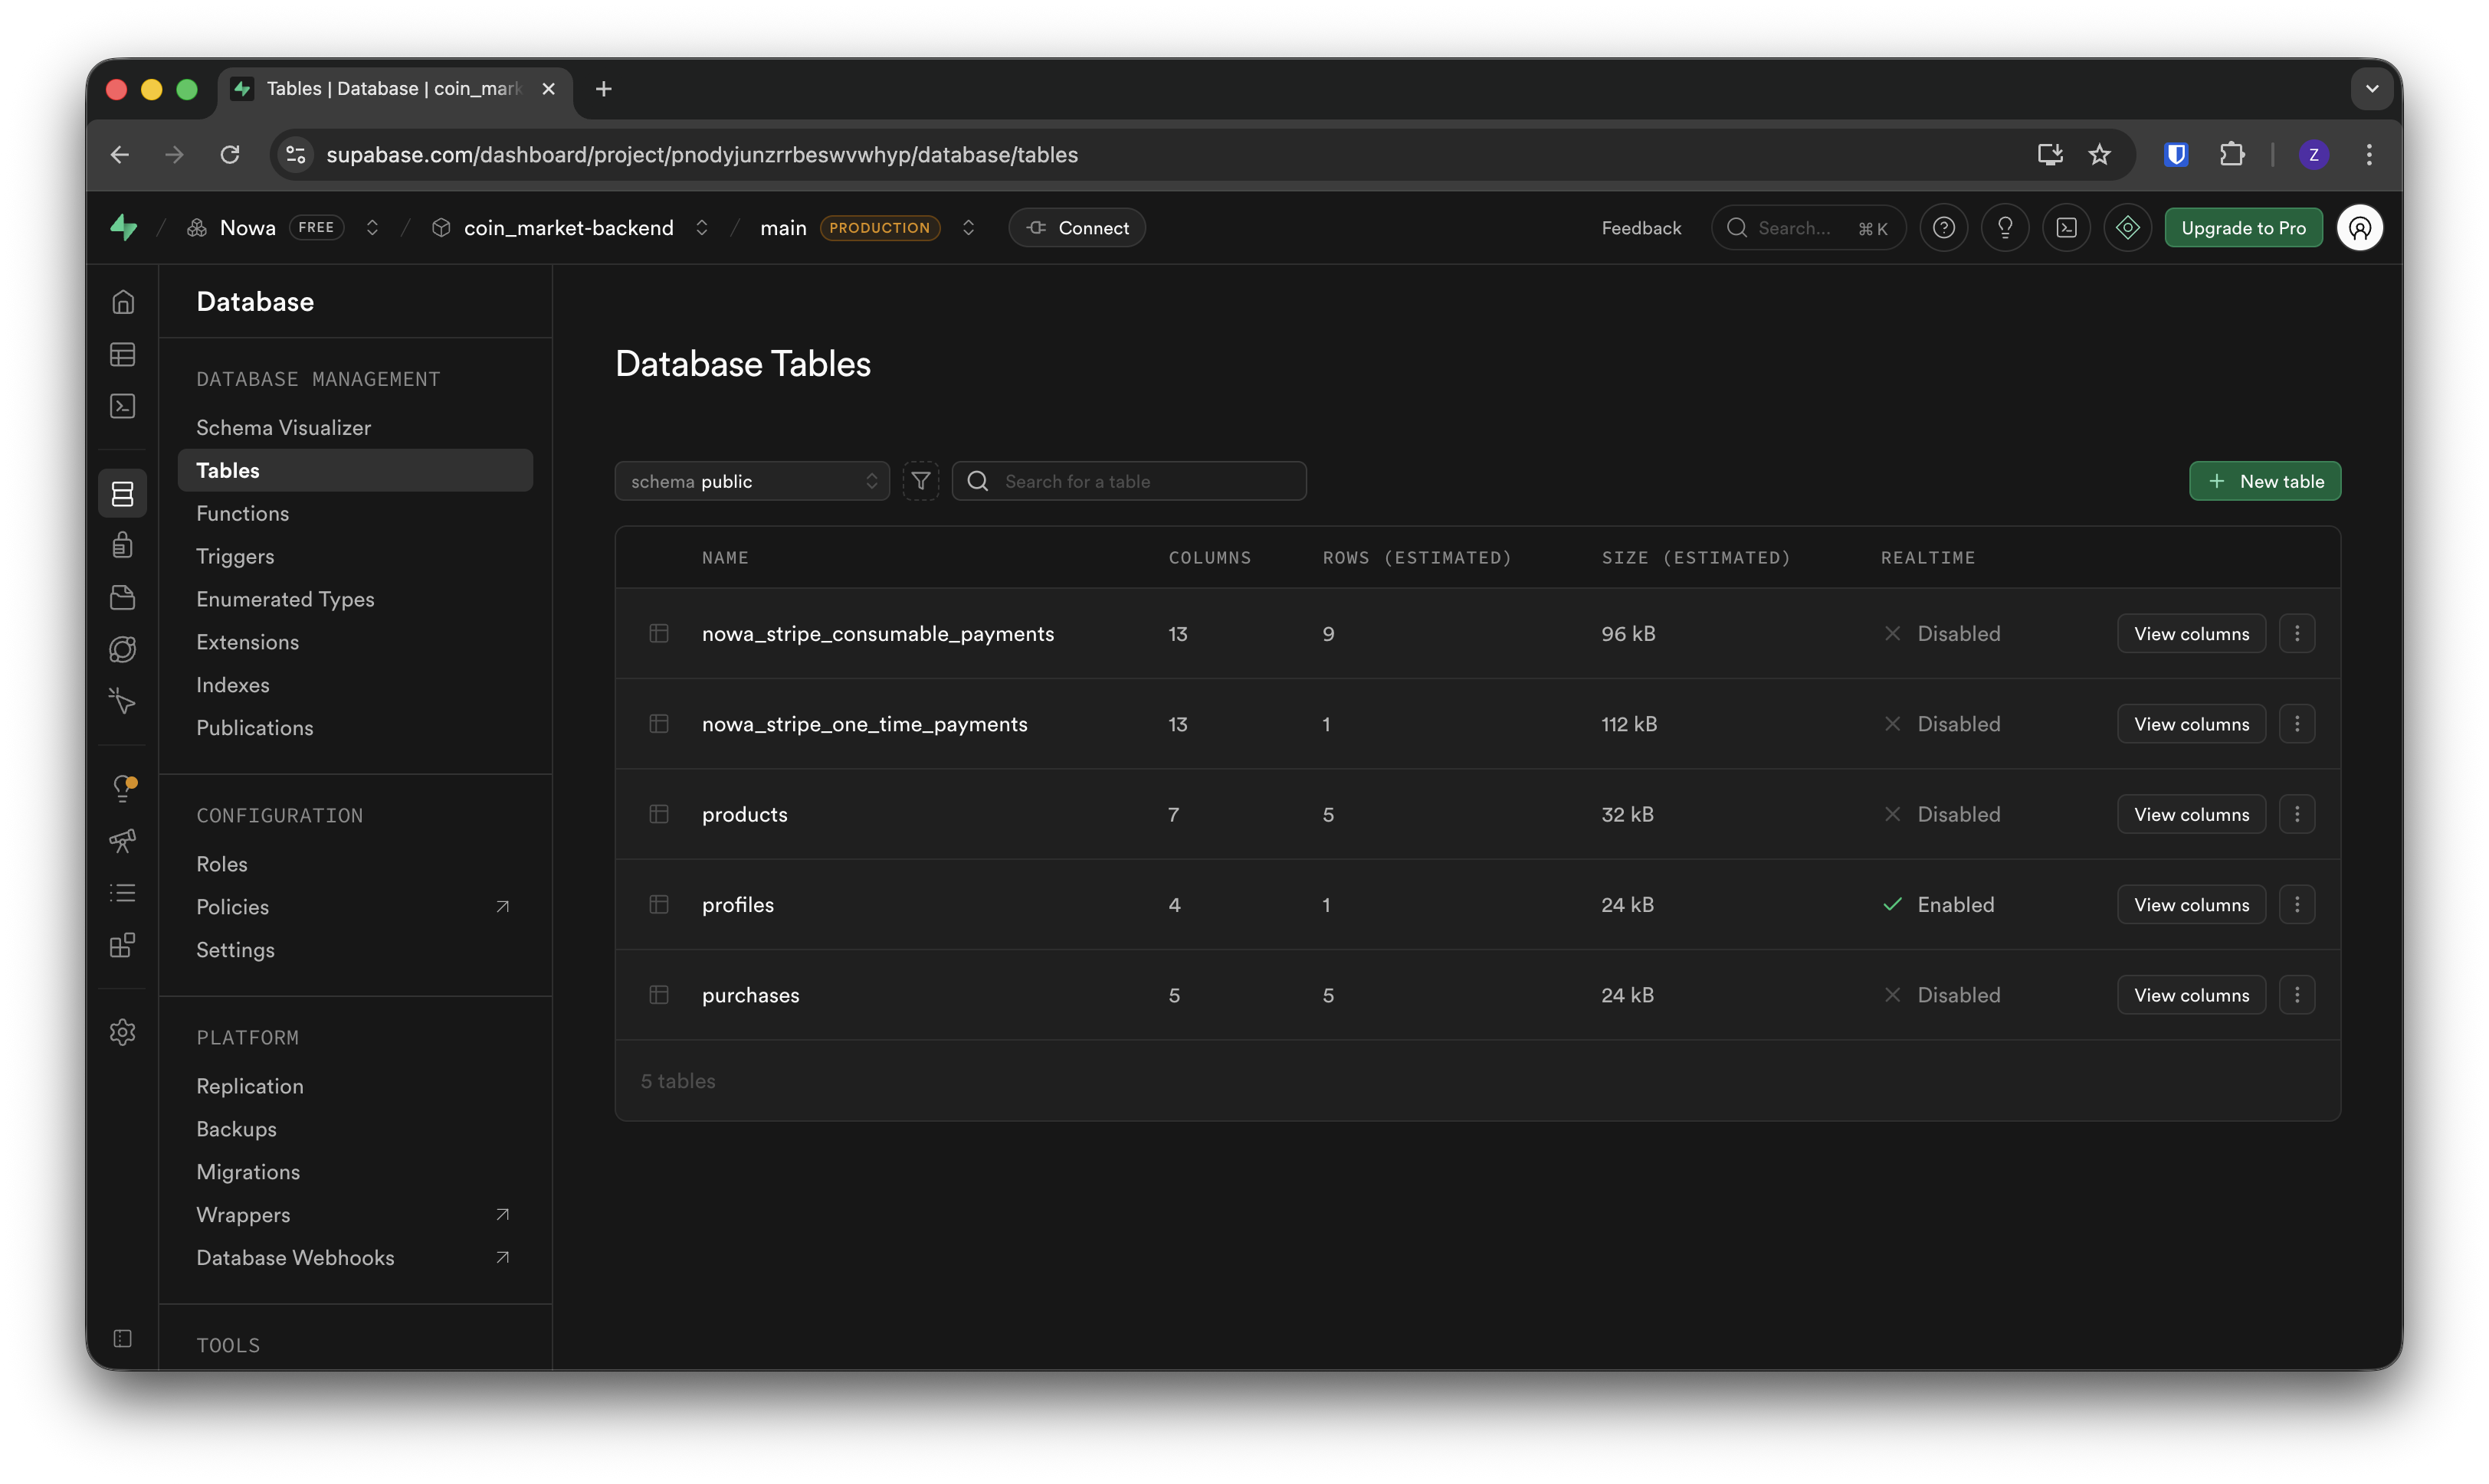
Task: Open the SQL Editor sidebar icon
Action: 122,406
